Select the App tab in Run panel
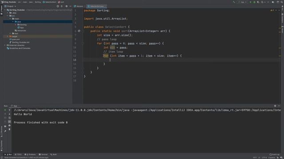The width and height of the screenshot is (284, 159). [15, 106]
